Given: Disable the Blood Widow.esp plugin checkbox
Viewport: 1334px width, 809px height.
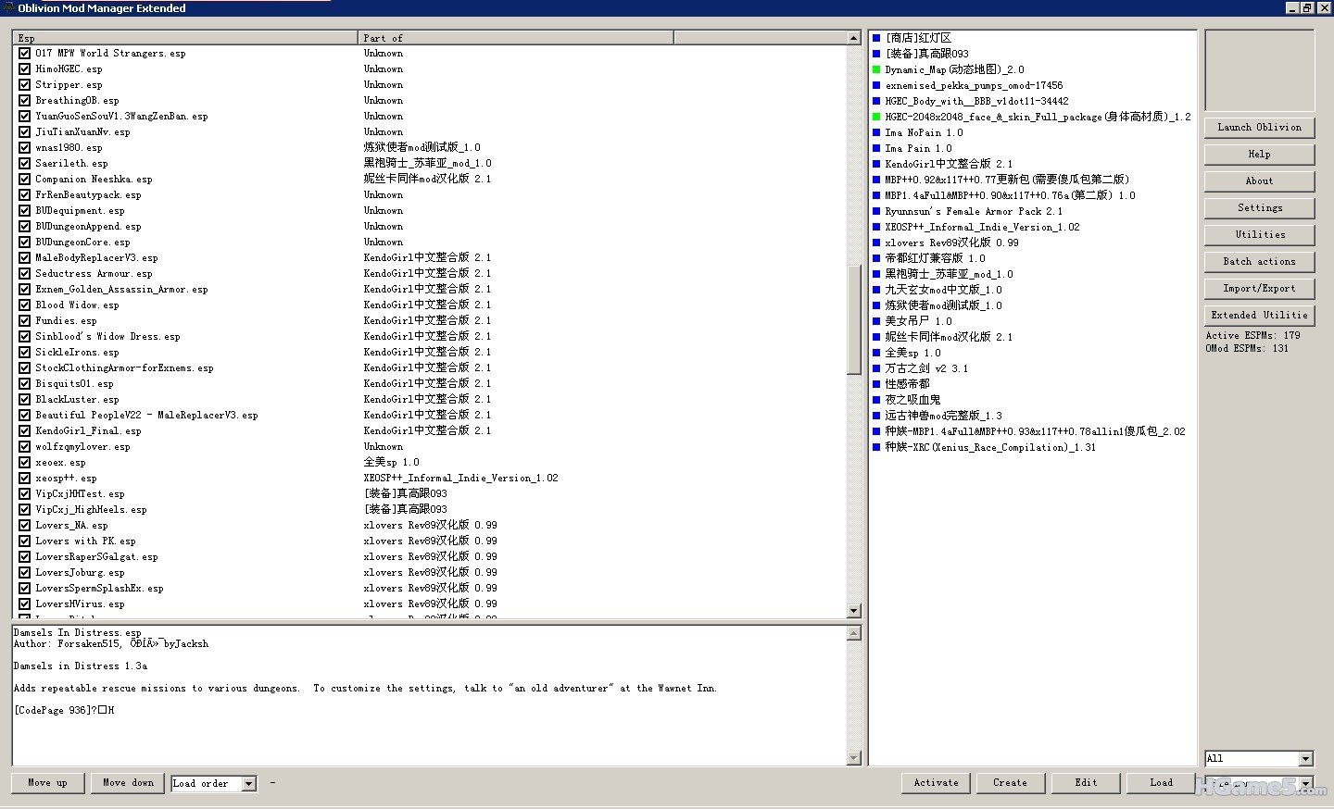Looking at the screenshot, I should click(x=25, y=305).
